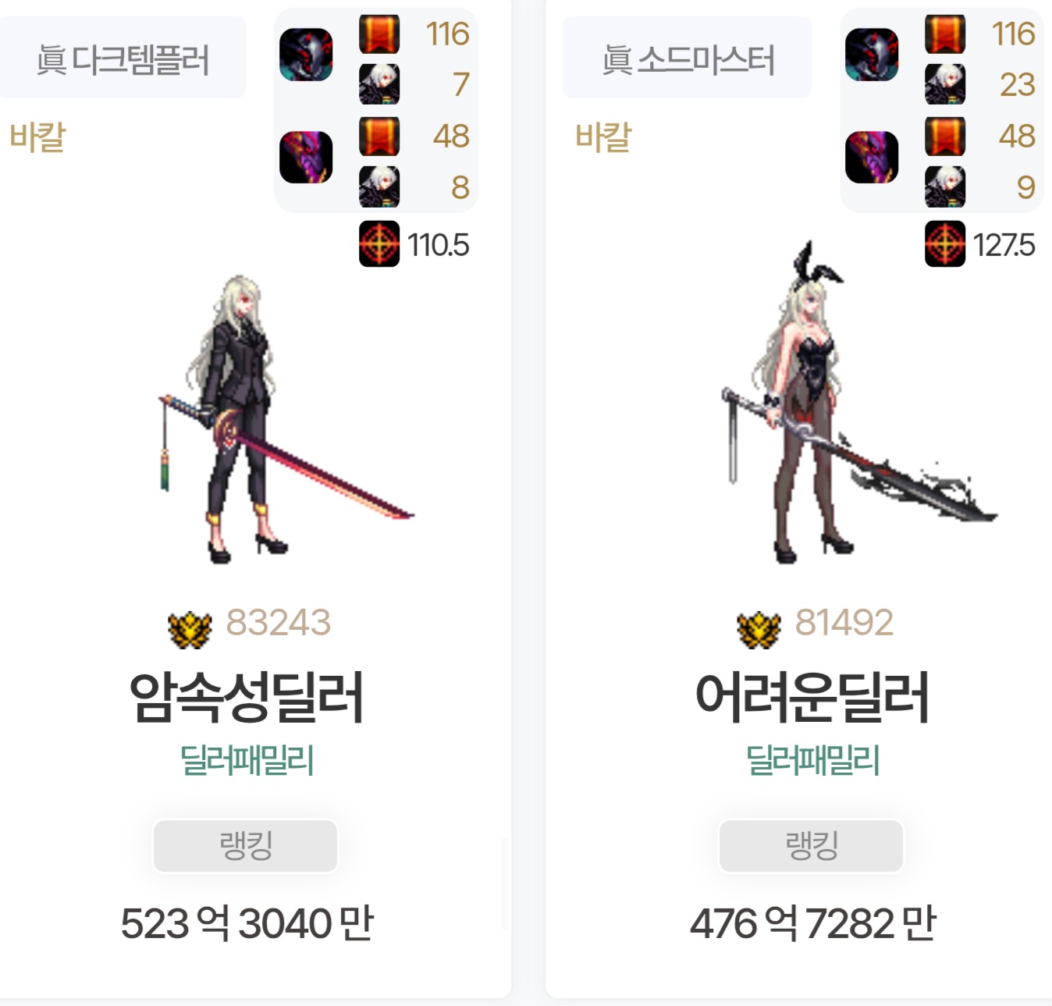Image resolution: width=1052 pixels, height=1006 pixels.
Task: Click the suited character sprite with red sword
Action: [x=281, y=418]
